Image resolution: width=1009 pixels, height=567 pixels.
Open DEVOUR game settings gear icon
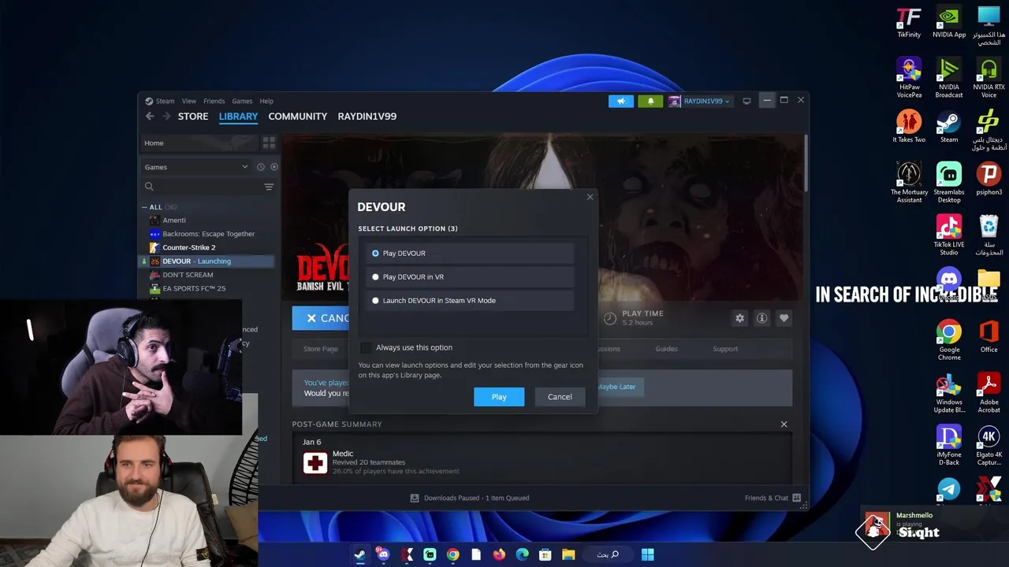[739, 318]
